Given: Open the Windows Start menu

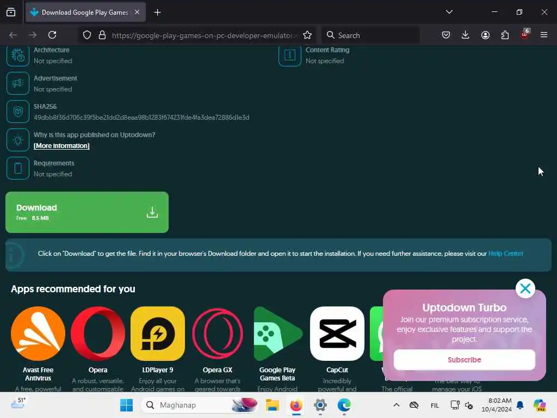Looking at the screenshot, I should (126, 405).
